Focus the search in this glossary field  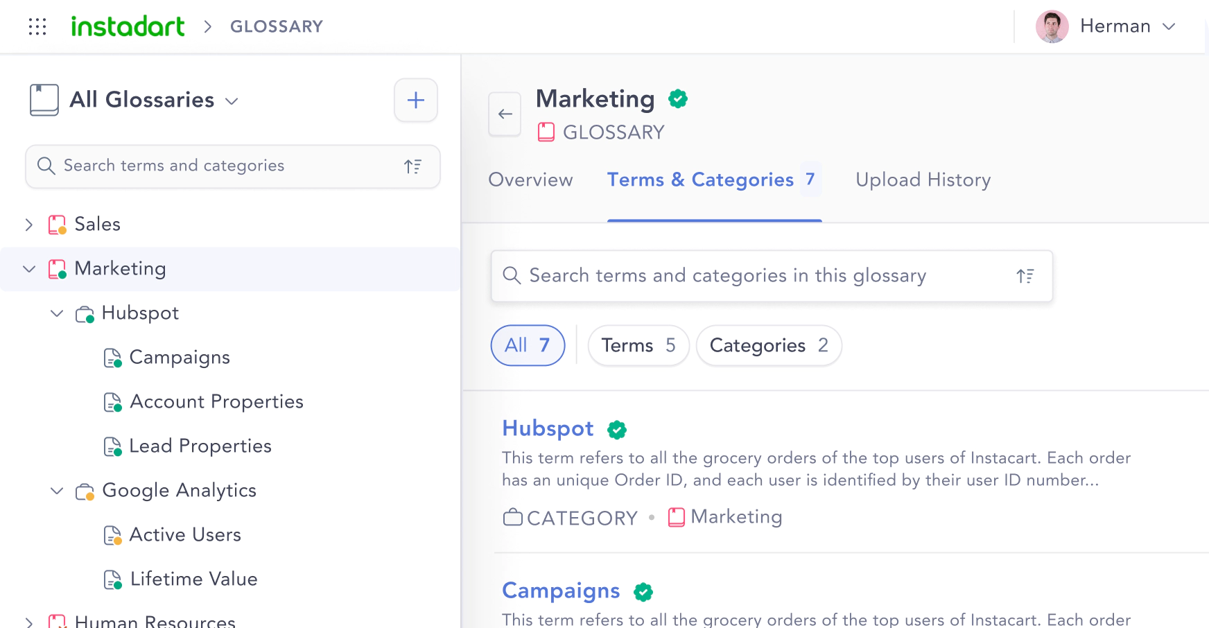pos(772,276)
